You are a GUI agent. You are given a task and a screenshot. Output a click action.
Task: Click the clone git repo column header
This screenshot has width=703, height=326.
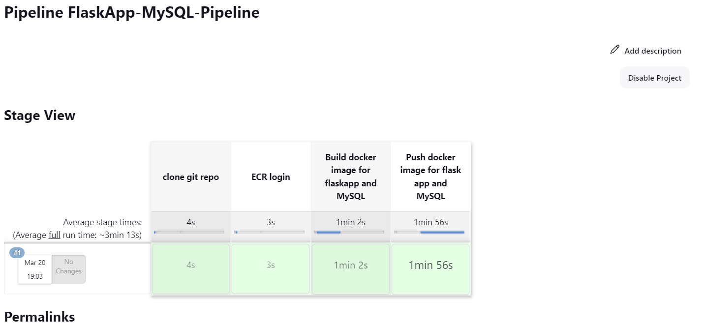click(190, 177)
